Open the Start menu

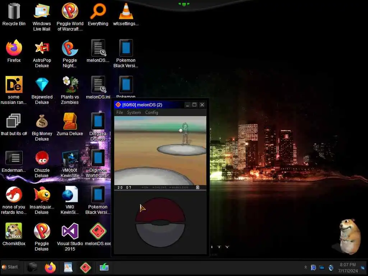pyautogui.click(x=10, y=267)
